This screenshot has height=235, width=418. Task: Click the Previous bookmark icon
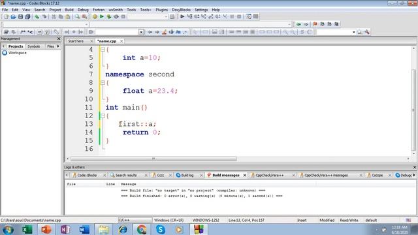[x=322, y=24]
